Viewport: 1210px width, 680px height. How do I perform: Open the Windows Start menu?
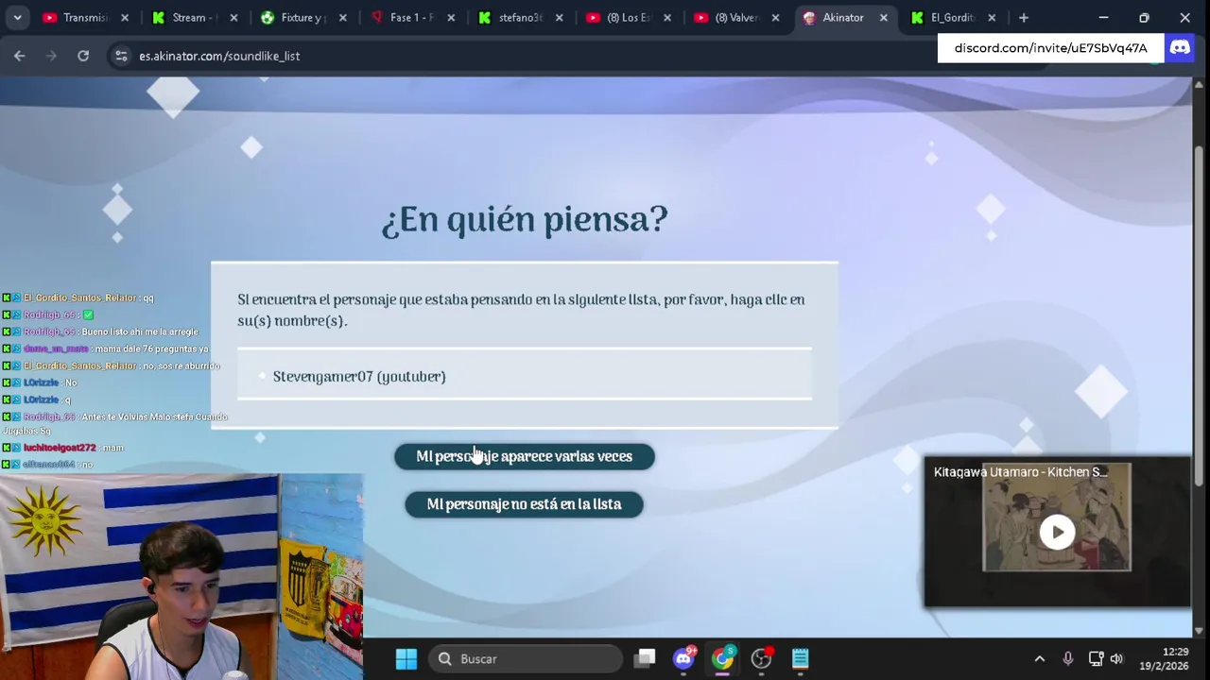406,658
